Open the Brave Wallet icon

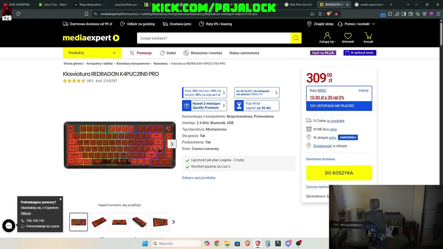(x=410, y=14)
